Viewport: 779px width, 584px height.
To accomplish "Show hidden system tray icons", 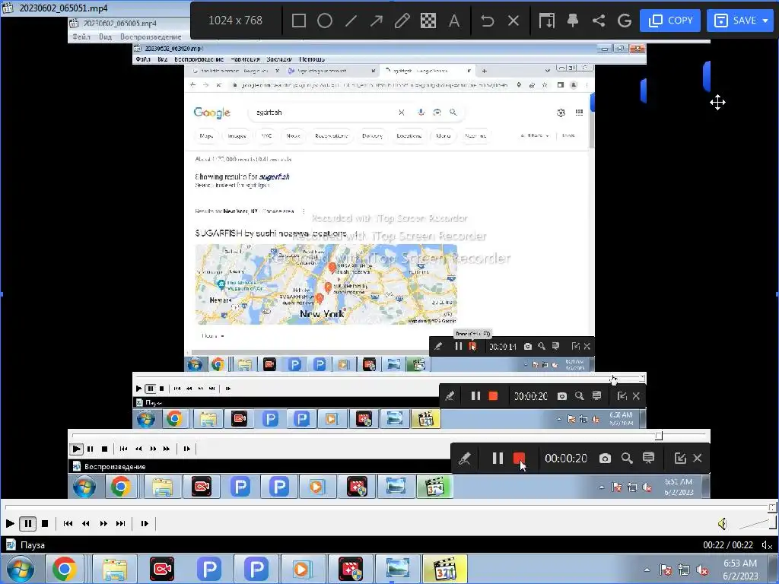I will [x=647, y=570].
